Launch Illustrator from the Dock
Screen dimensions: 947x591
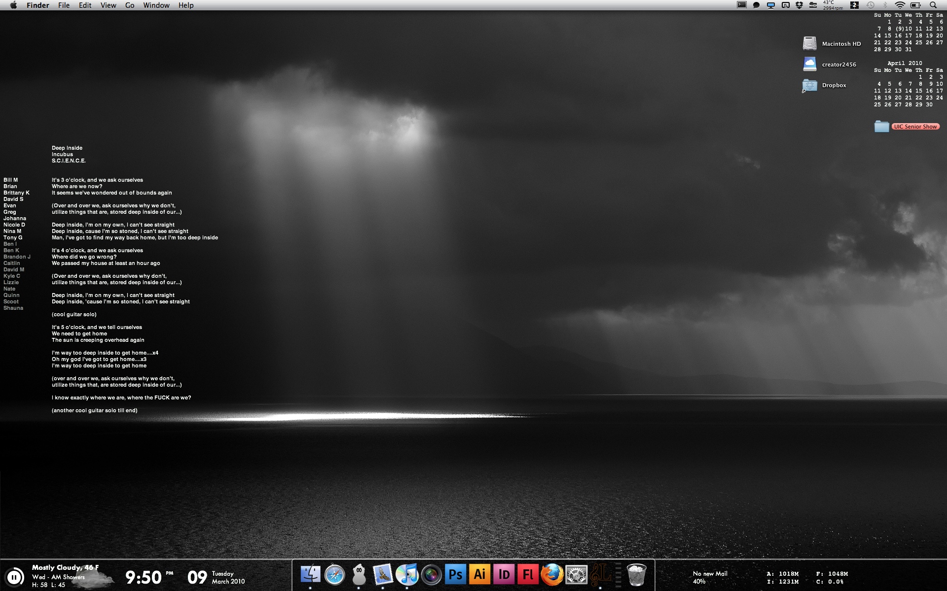pyautogui.click(x=479, y=574)
